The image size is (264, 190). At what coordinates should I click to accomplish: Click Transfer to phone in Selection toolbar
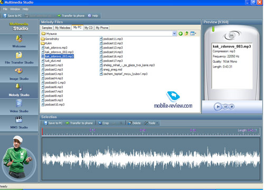[x=79, y=123]
